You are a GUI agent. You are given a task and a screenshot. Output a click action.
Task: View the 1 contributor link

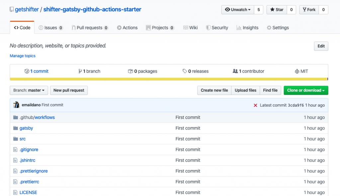coord(248,71)
